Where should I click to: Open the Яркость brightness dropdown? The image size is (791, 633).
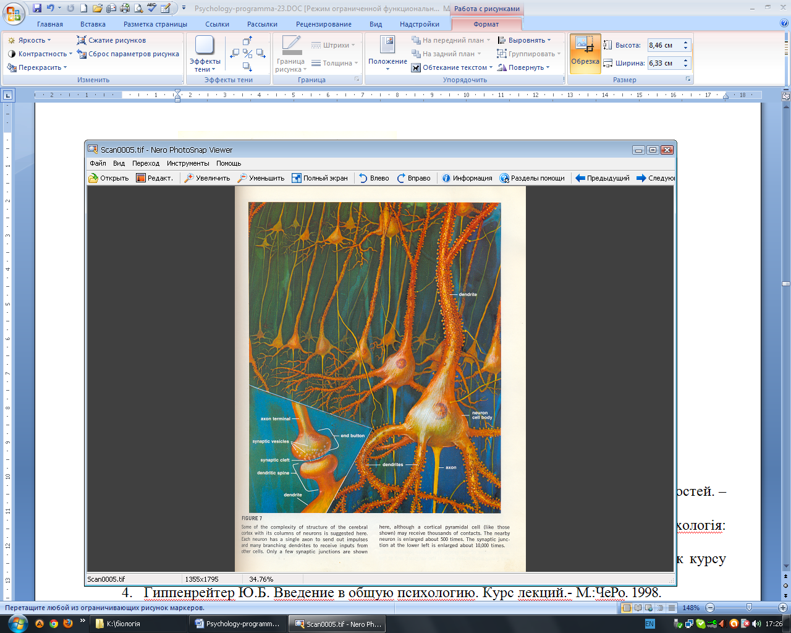point(28,40)
